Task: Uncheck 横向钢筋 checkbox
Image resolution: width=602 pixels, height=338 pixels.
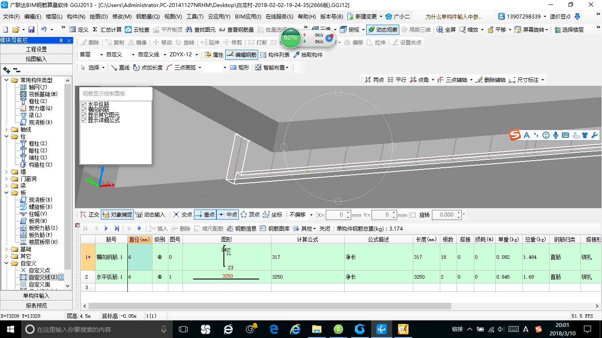Action: pos(84,110)
